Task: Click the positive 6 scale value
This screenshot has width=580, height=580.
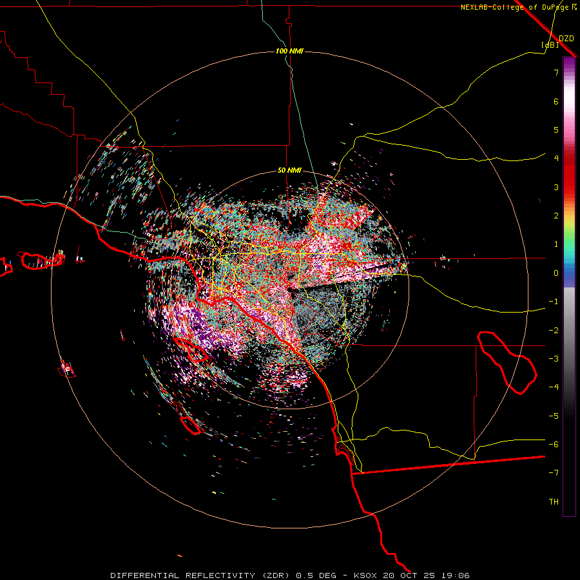Action: (x=556, y=101)
